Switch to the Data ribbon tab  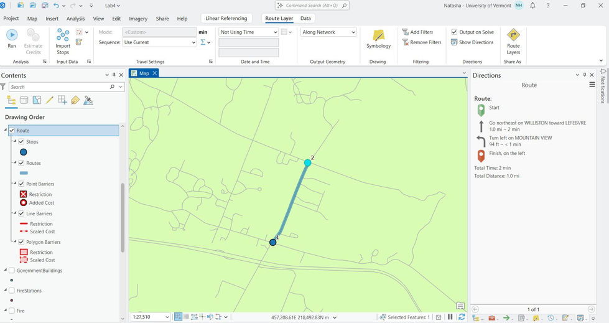click(305, 18)
